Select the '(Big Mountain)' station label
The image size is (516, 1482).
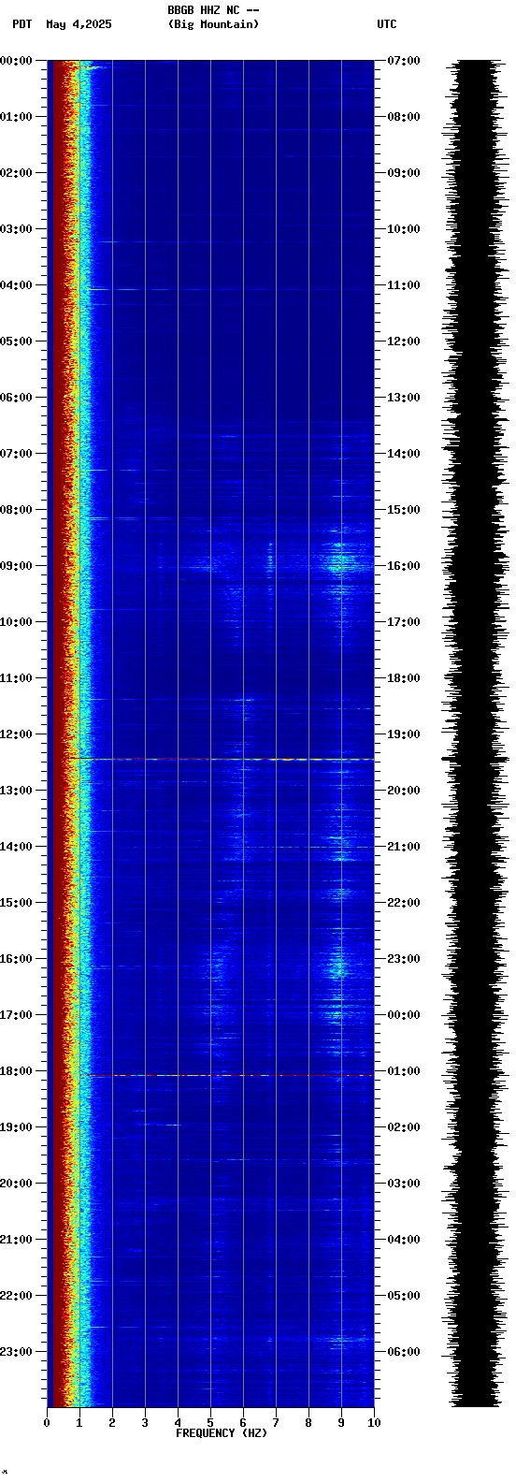click(x=213, y=24)
